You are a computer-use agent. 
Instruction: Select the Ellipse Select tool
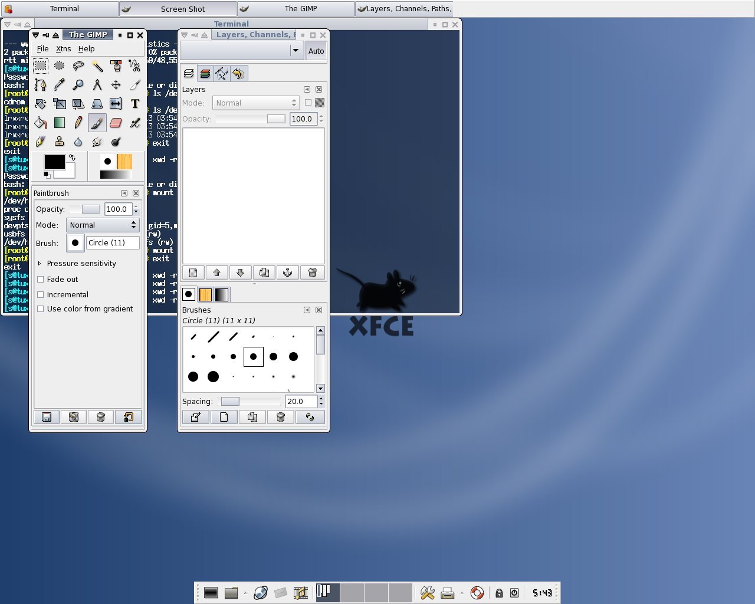coord(60,65)
